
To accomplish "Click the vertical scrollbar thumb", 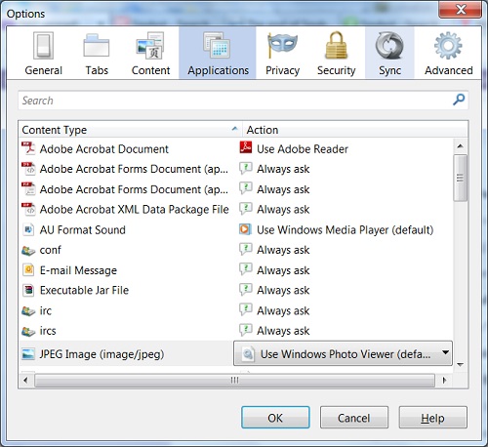I will [x=460, y=178].
